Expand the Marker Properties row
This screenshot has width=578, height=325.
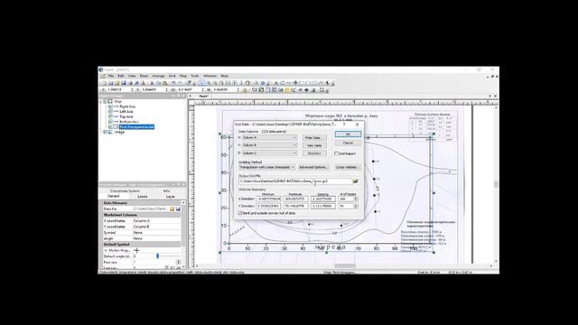106,250
